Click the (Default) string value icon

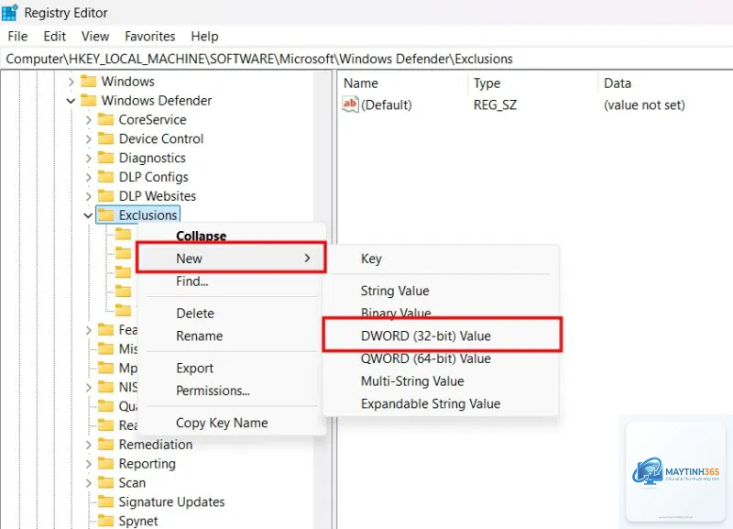pyautogui.click(x=350, y=104)
